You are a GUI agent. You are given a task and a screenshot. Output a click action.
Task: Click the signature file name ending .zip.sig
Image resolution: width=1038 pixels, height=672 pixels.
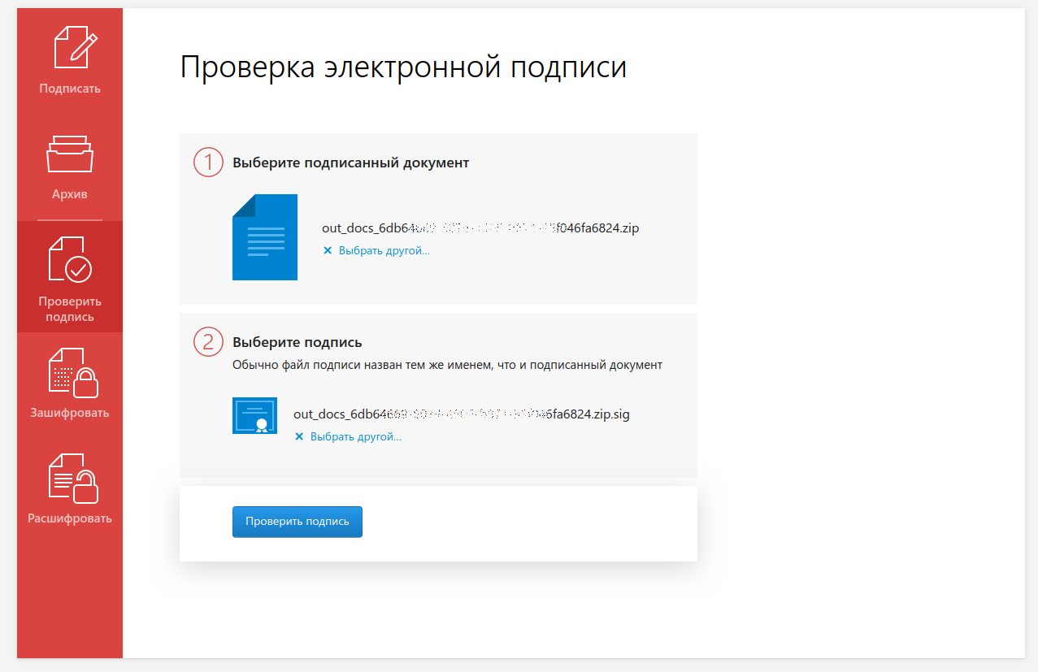tap(461, 414)
